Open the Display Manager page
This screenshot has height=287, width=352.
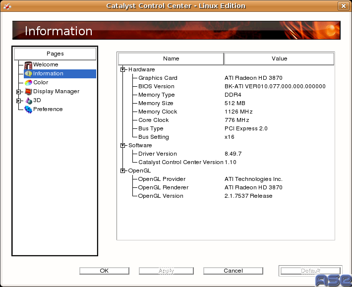click(x=56, y=92)
